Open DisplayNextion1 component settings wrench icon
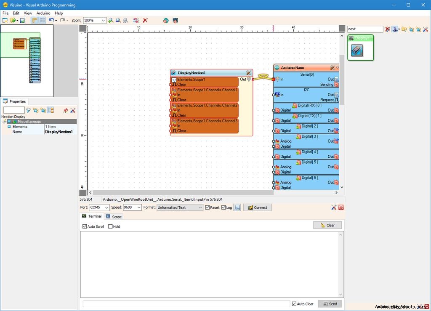This screenshot has width=431, height=311. click(x=248, y=73)
